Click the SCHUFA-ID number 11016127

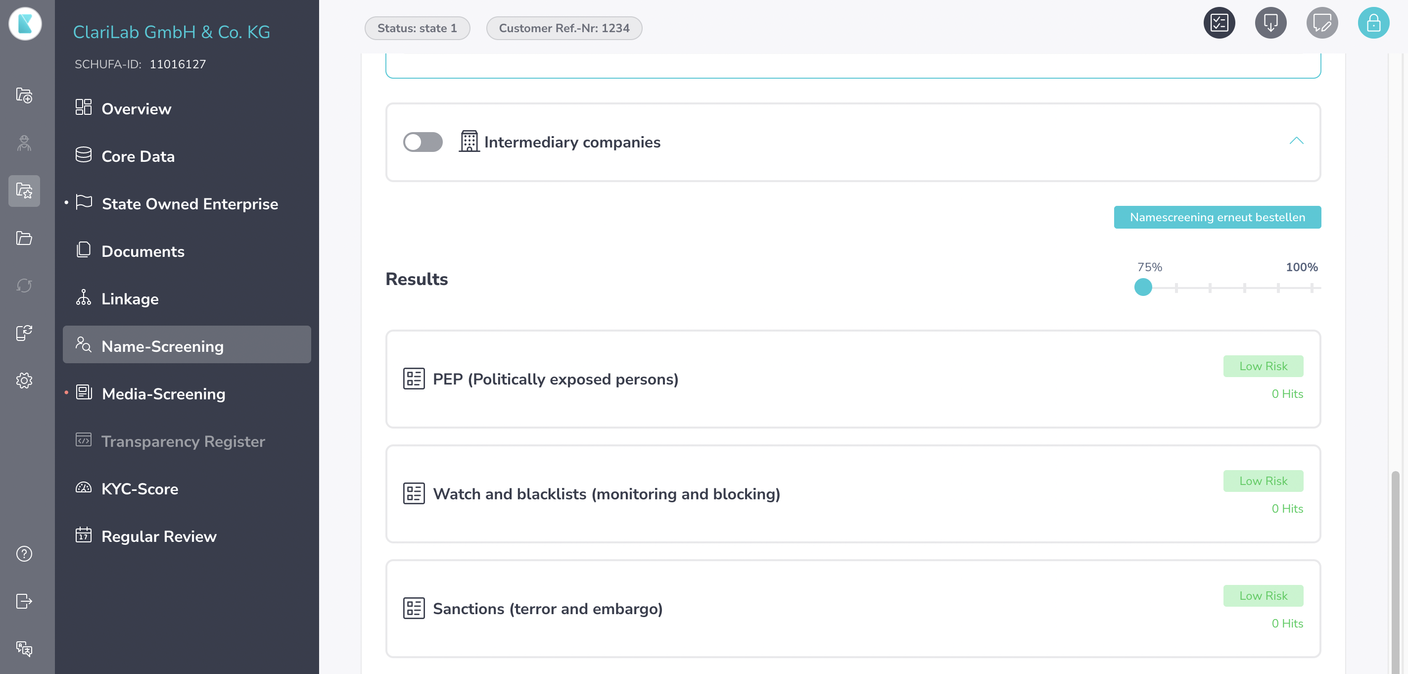click(178, 64)
